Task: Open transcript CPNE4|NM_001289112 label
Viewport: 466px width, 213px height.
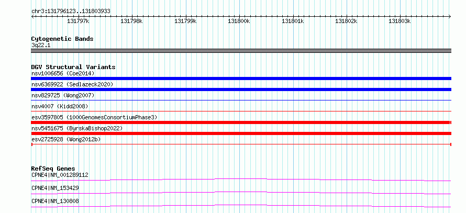Action: (60, 175)
